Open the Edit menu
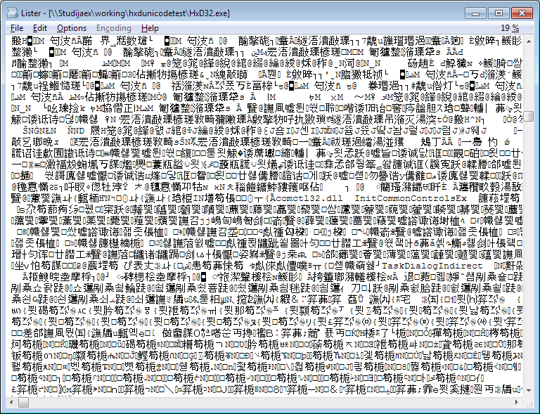 click(x=40, y=28)
